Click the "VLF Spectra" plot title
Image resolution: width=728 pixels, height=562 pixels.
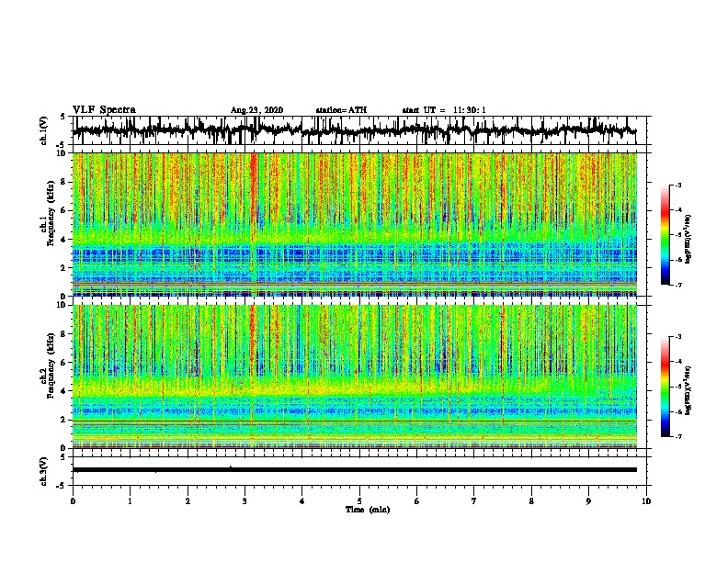104,110
